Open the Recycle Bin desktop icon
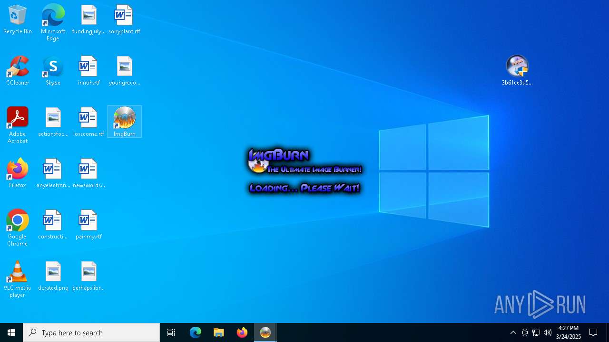Viewport: 609px width, 342px height. (18, 20)
